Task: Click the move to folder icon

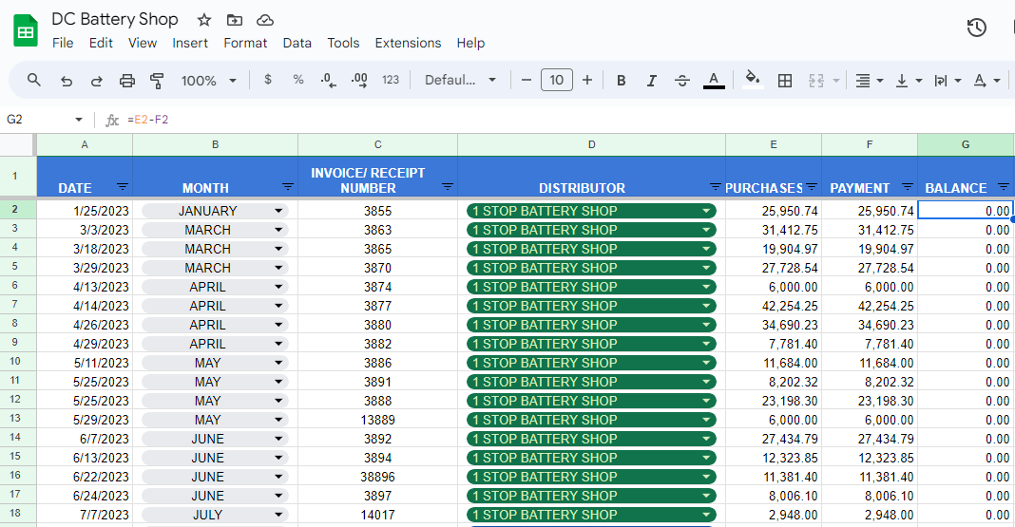Action: [x=235, y=20]
